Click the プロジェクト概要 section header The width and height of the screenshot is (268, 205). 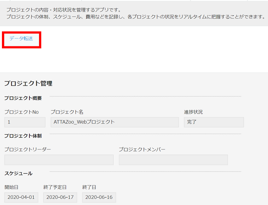click(x=23, y=98)
